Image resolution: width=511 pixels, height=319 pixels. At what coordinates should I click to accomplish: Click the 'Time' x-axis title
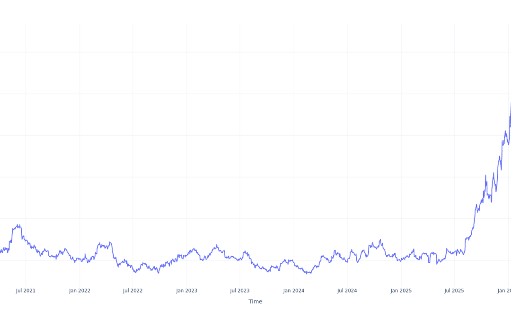255,302
